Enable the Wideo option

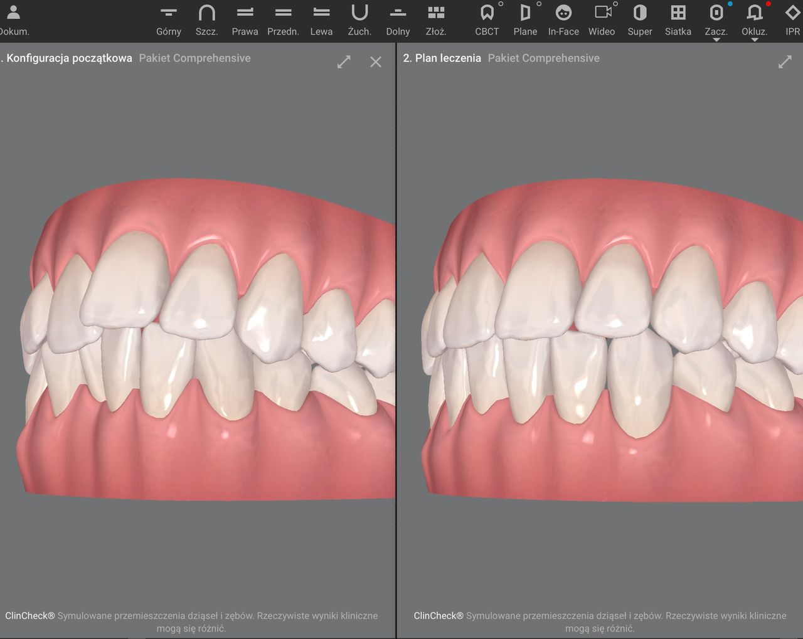point(602,19)
